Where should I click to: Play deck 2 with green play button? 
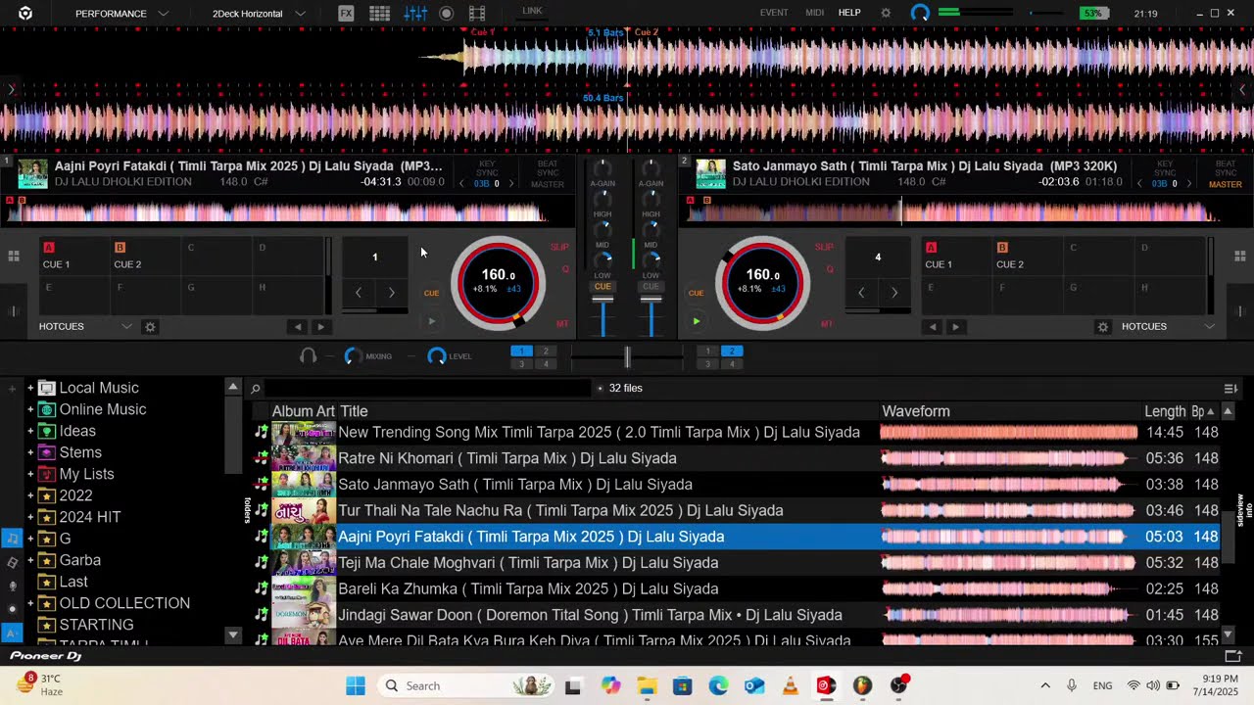click(696, 321)
